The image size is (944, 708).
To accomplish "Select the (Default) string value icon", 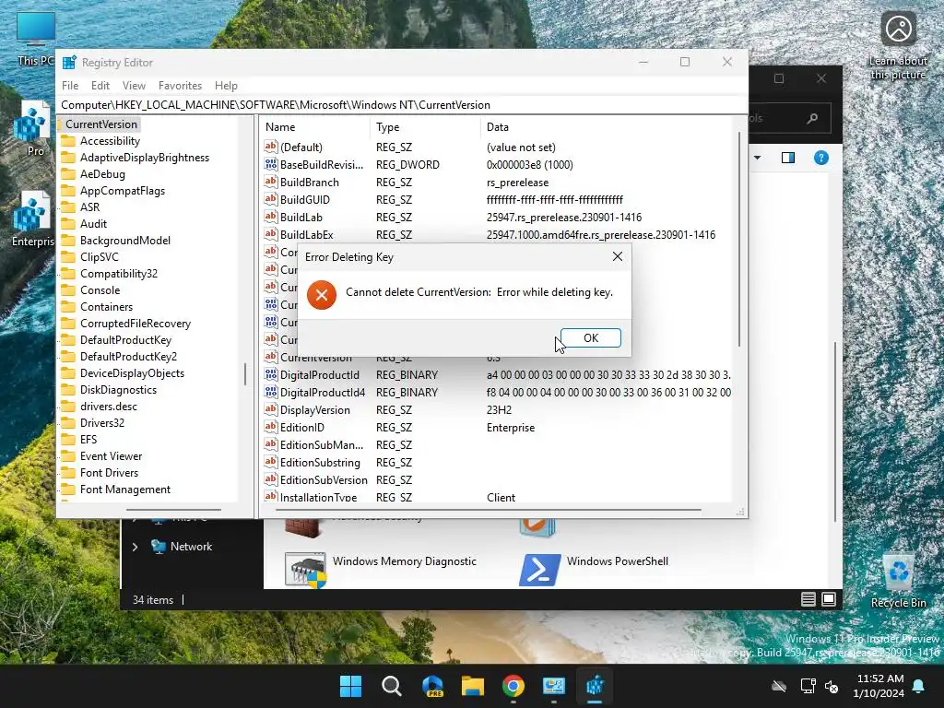I will (271, 147).
